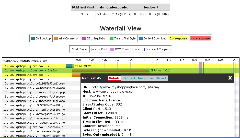Click the http://www.myshoppinglove.com waterfall header
Screen dimensions: 240x138
point(25,61)
